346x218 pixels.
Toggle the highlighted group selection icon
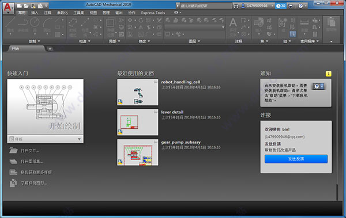[292, 34]
